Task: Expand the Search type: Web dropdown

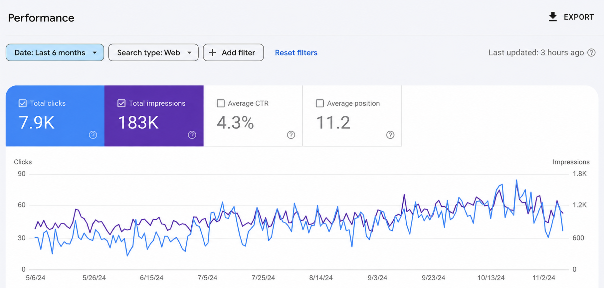Action: [153, 53]
